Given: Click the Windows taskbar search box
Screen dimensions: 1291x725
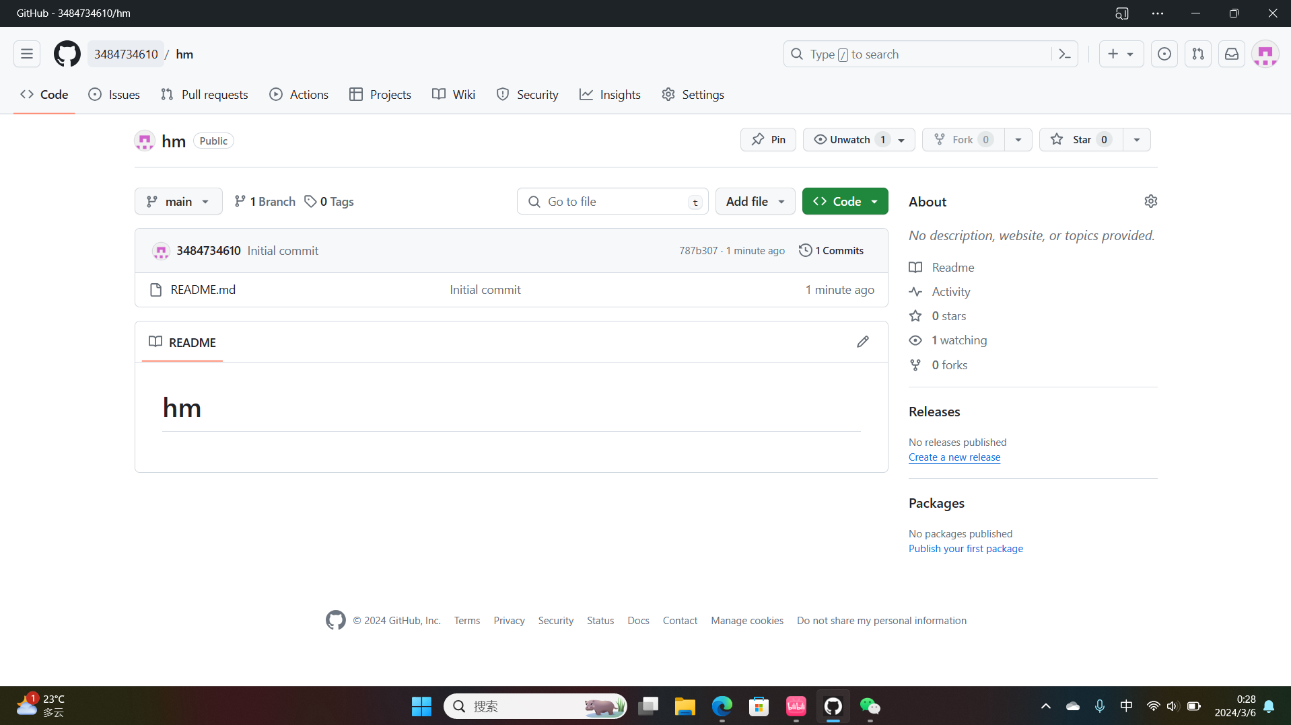Looking at the screenshot, I should 535,706.
